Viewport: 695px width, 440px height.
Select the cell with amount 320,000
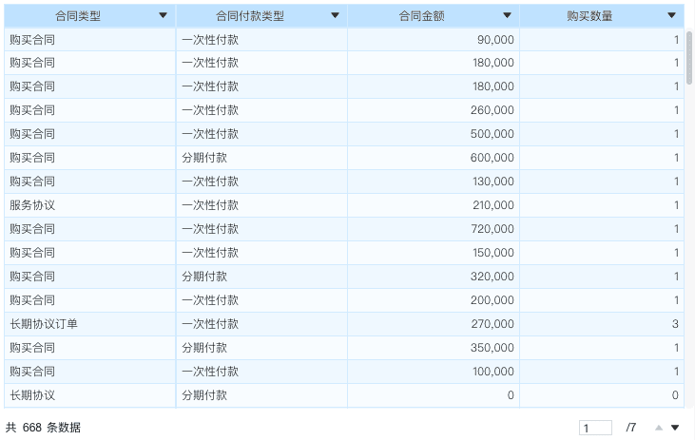pos(434,277)
